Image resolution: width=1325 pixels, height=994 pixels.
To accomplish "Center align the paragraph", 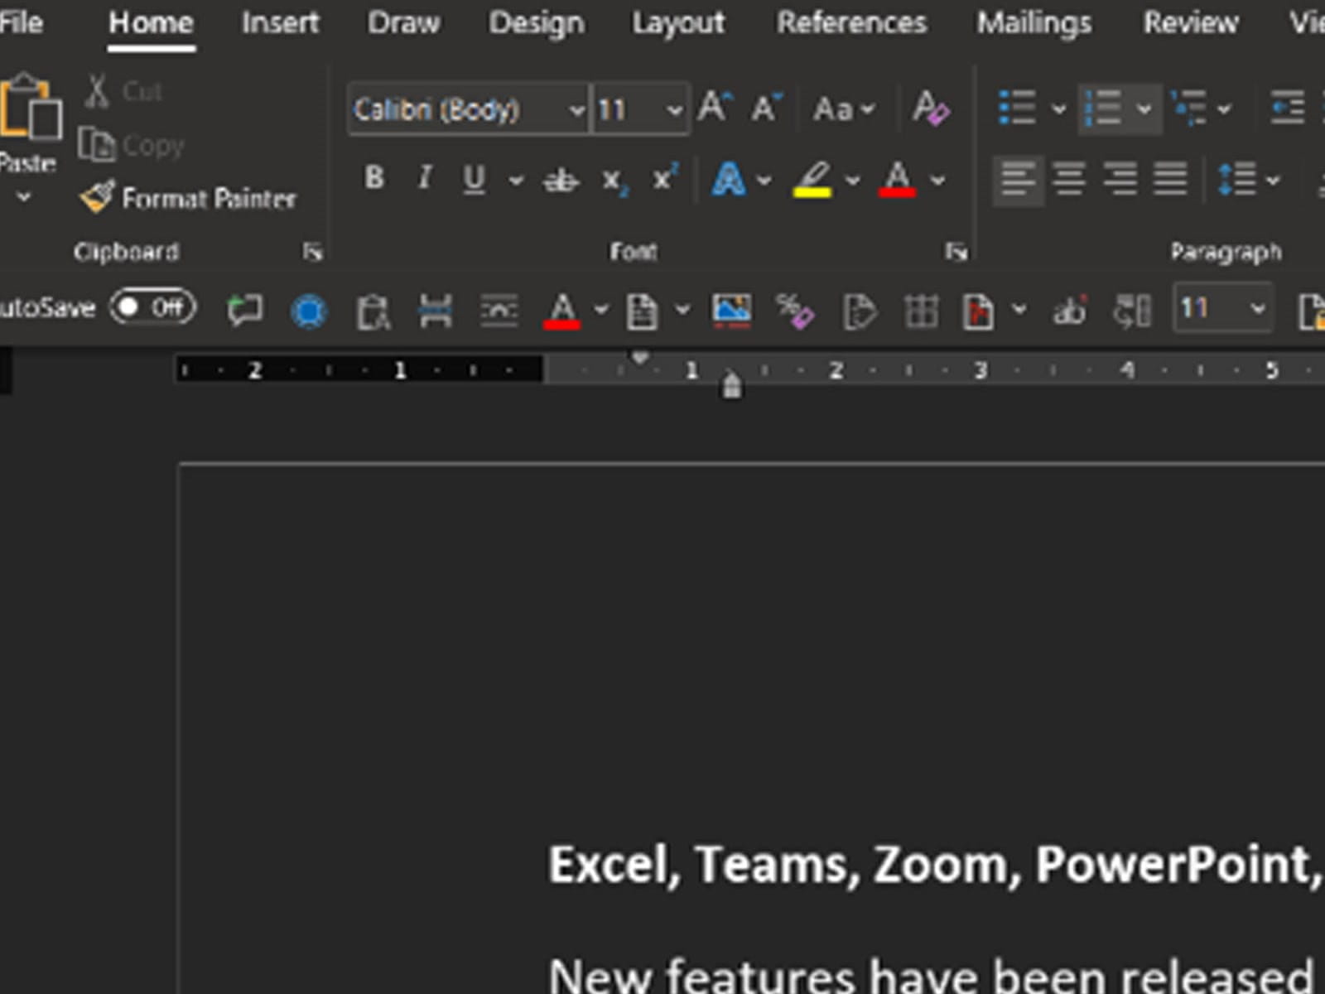I will pyautogui.click(x=1068, y=179).
